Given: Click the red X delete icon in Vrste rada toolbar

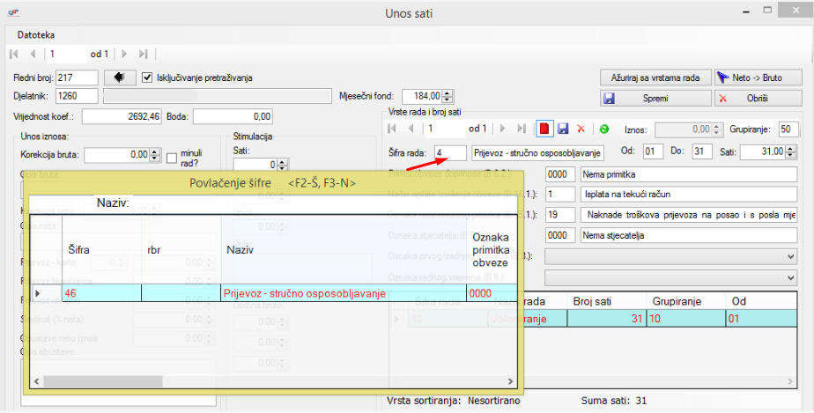Looking at the screenshot, I should (x=581, y=129).
